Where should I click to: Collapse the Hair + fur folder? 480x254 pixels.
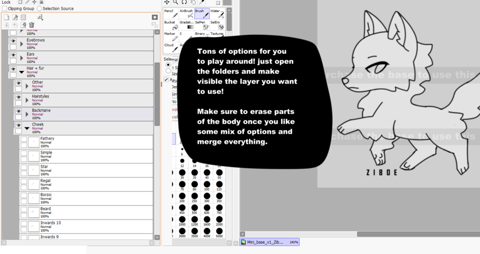pyautogui.click(x=21, y=72)
